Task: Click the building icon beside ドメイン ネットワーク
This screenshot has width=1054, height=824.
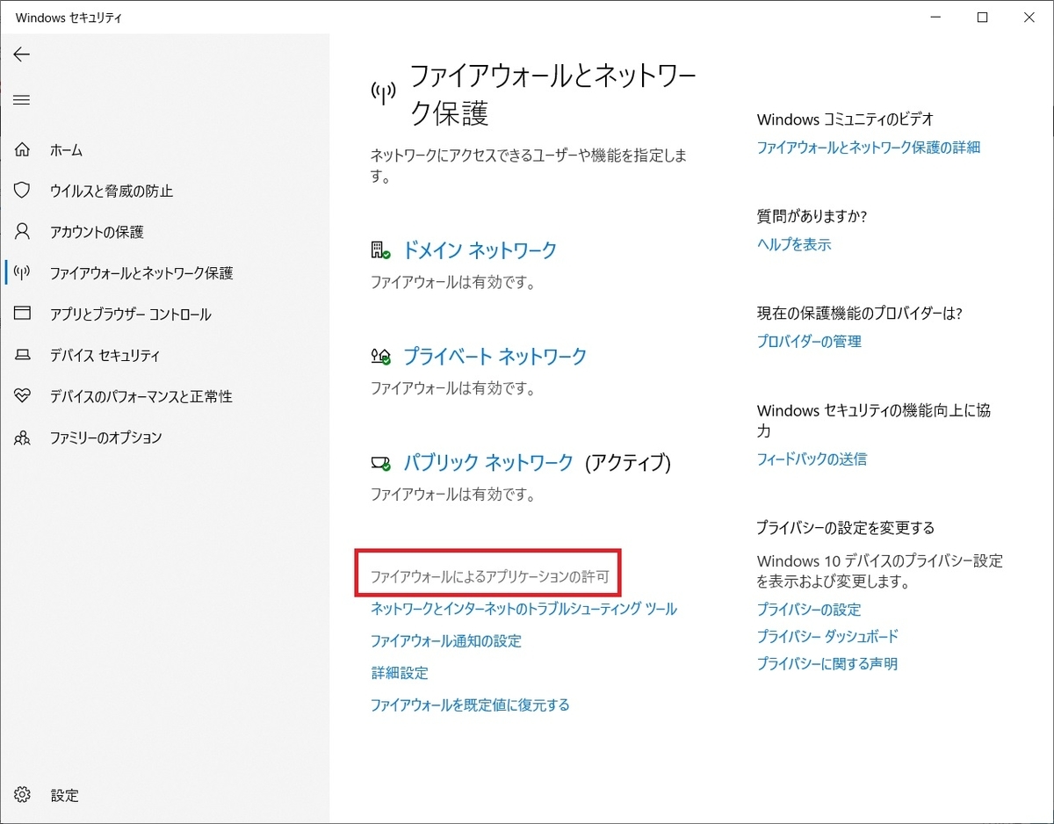Action: pos(380,250)
